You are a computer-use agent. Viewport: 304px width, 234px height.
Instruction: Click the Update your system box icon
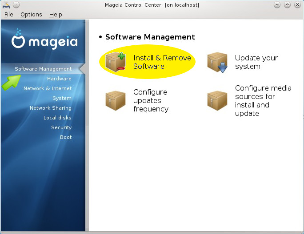coord(217,62)
